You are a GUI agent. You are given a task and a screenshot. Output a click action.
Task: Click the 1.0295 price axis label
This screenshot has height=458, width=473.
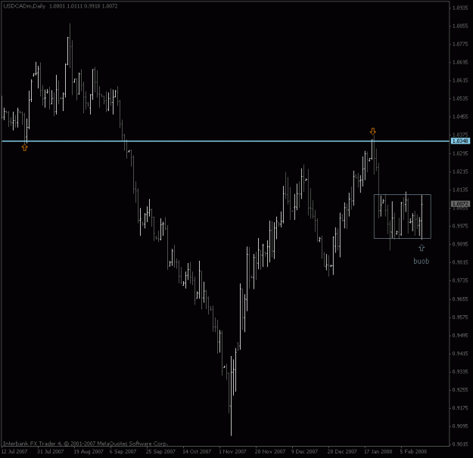pyautogui.click(x=460, y=153)
